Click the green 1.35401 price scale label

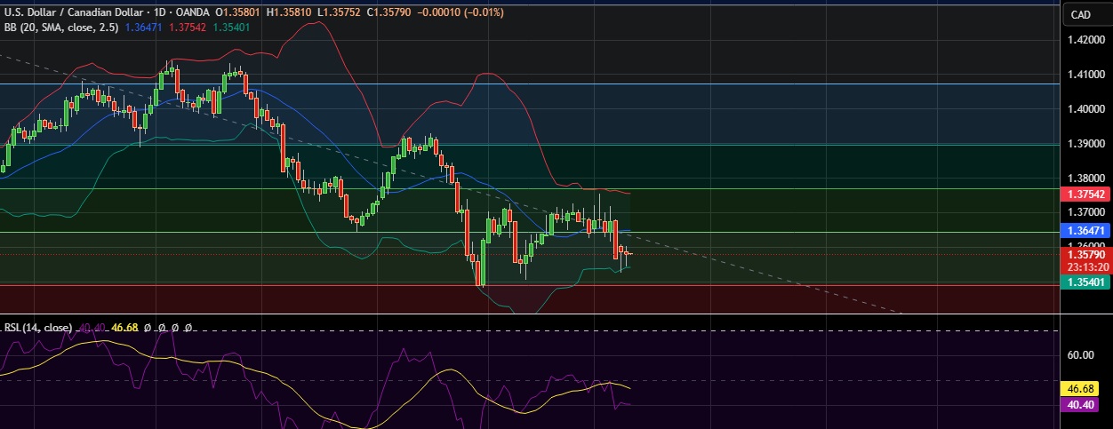pos(1085,282)
